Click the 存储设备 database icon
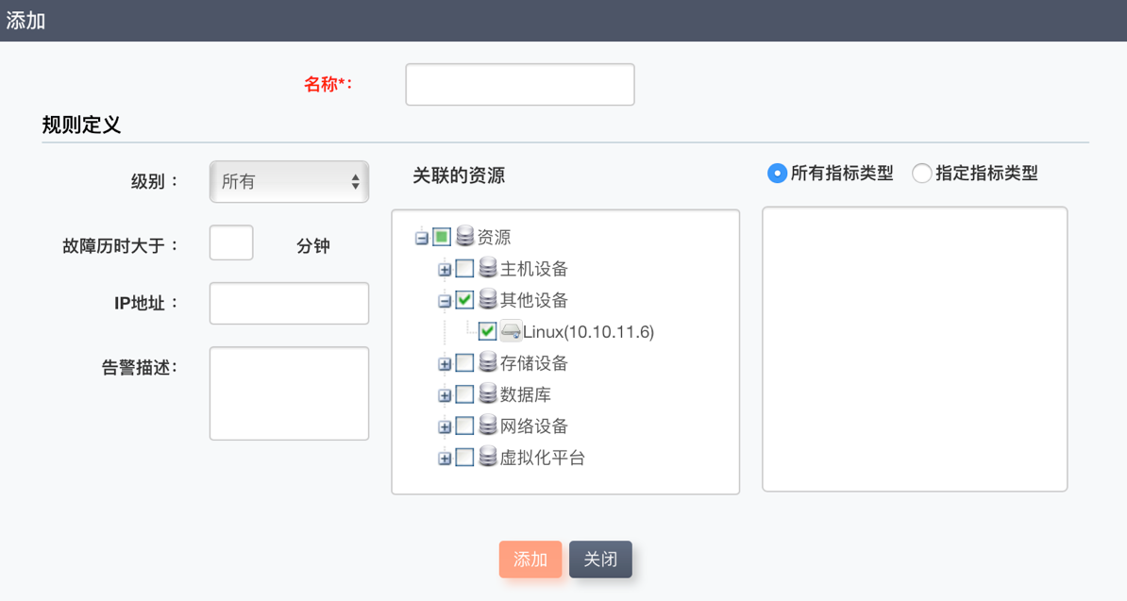1127x601 pixels. point(487,362)
